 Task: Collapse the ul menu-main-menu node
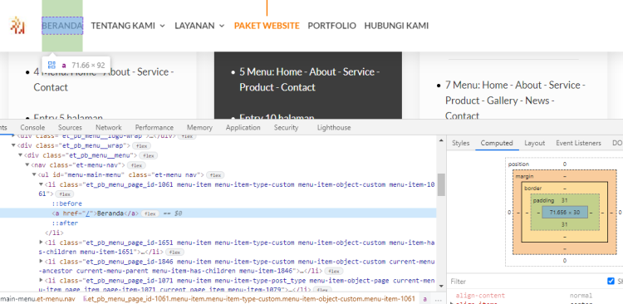tap(35, 175)
